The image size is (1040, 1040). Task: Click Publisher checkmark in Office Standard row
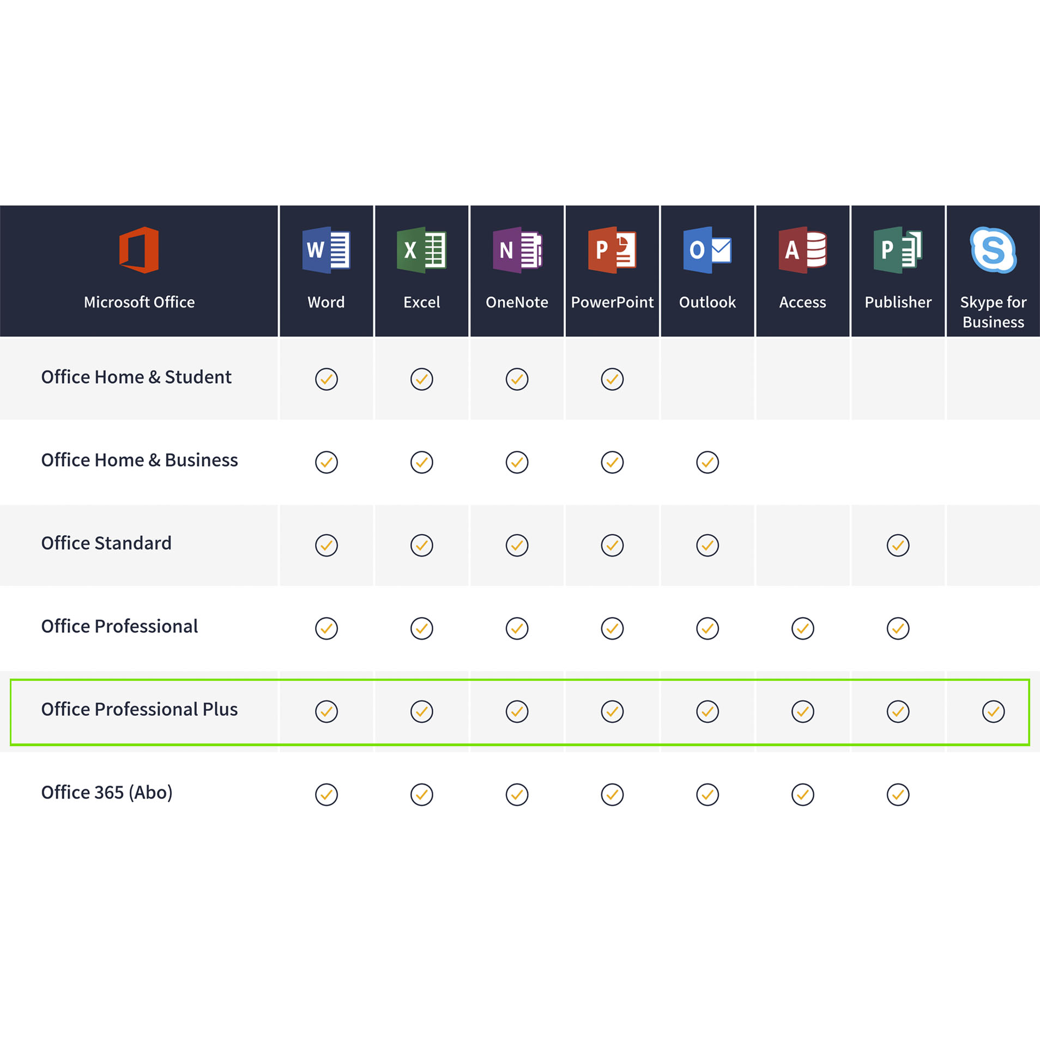898,545
